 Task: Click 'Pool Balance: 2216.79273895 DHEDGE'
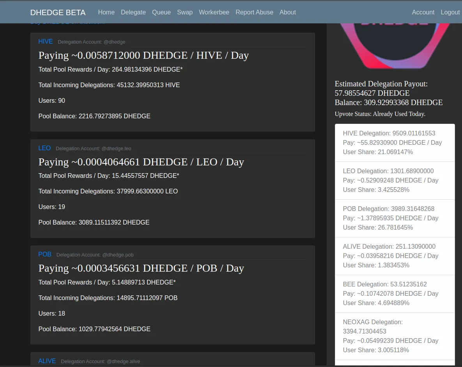(94, 116)
